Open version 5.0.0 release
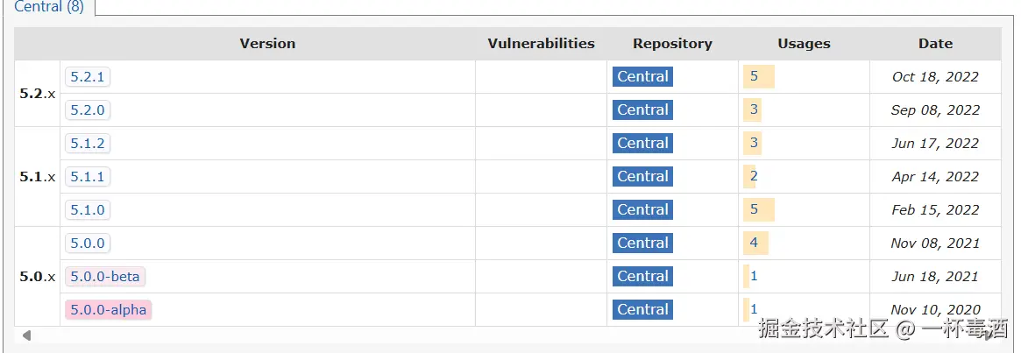 pyautogui.click(x=88, y=244)
